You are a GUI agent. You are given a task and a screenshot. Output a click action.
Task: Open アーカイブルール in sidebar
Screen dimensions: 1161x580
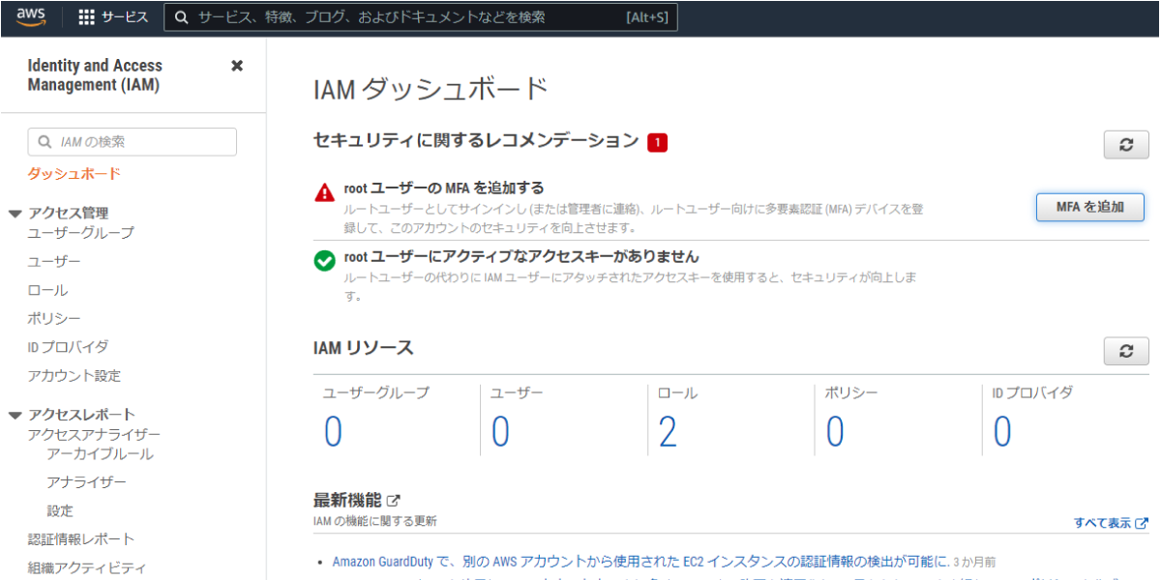[x=100, y=453]
